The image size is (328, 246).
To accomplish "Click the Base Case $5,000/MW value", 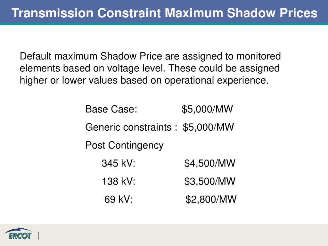I will click(x=207, y=109).
